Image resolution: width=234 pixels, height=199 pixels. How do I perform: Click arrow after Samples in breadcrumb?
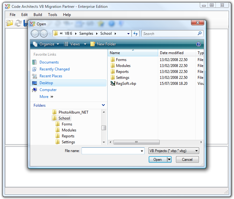coord(97,34)
